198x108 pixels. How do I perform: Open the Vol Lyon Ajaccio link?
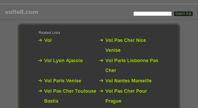63,61
